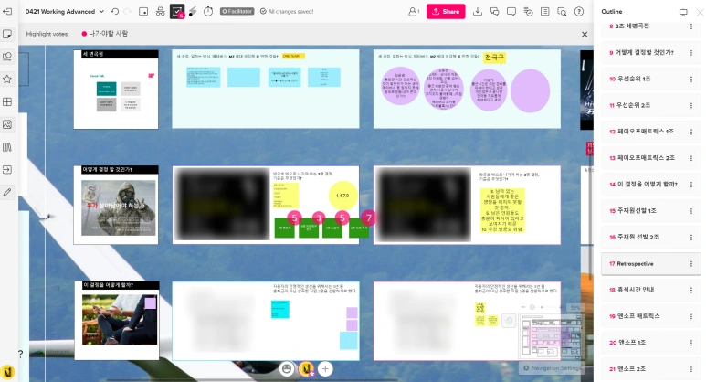706x382 pixels.
Task: Open the icons star tool
Action: 7,80
